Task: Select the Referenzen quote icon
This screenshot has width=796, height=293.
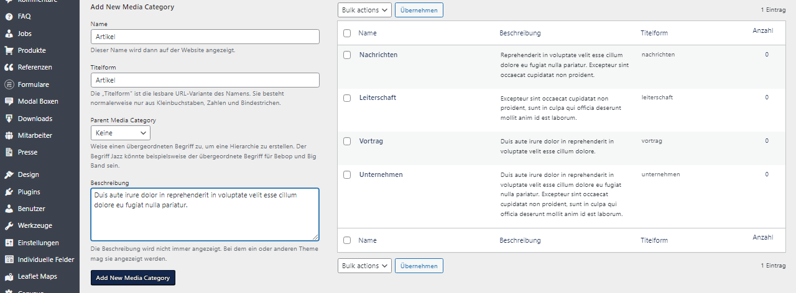Action: [9, 67]
